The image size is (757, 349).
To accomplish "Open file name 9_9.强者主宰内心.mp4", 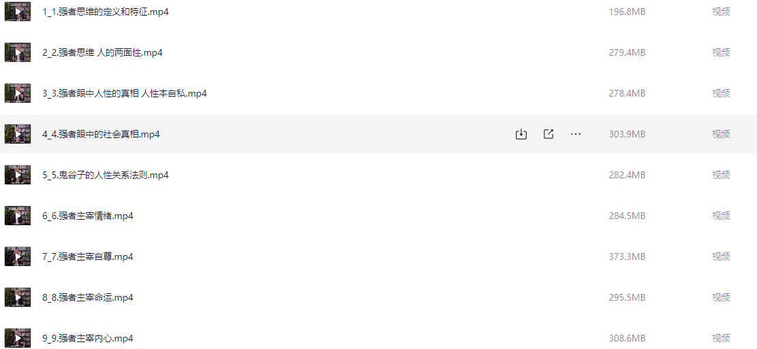I will pos(88,338).
